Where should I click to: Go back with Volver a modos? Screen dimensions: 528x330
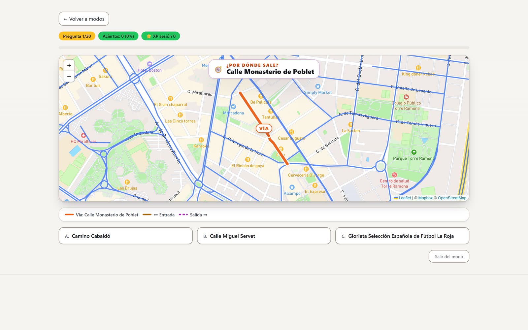(84, 19)
